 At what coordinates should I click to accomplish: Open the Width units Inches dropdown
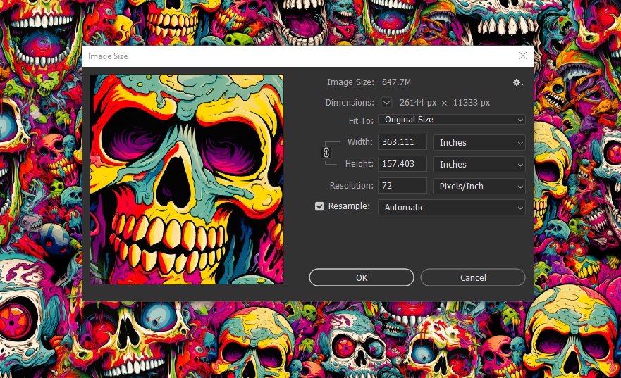click(479, 142)
